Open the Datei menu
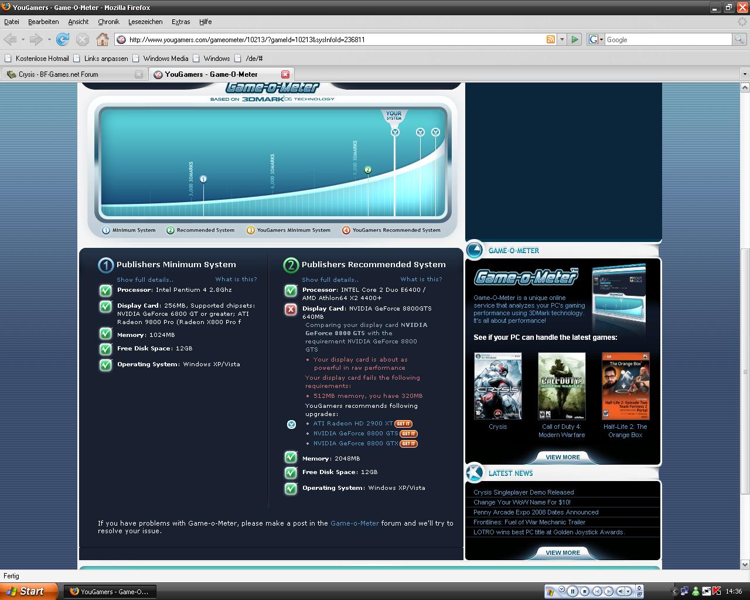 click(x=12, y=22)
